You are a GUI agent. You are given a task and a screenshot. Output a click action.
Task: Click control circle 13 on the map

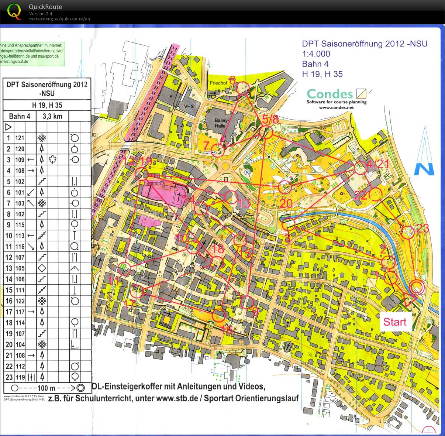tap(231, 197)
